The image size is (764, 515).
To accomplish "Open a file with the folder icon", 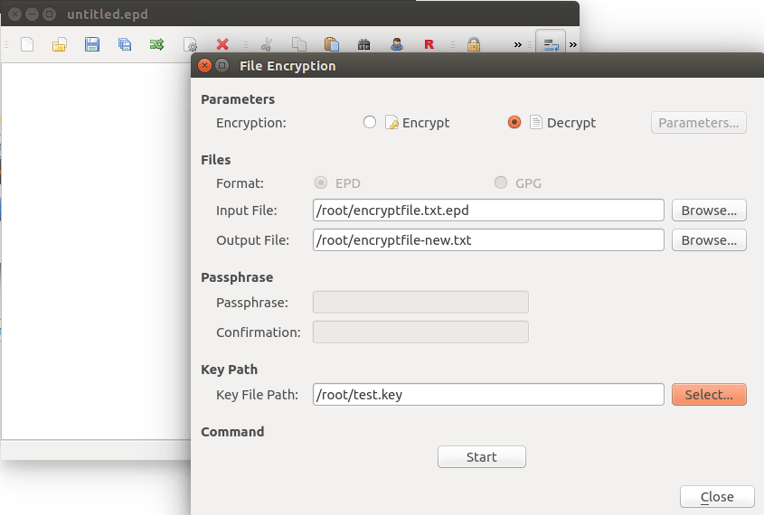I will click(x=60, y=43).
